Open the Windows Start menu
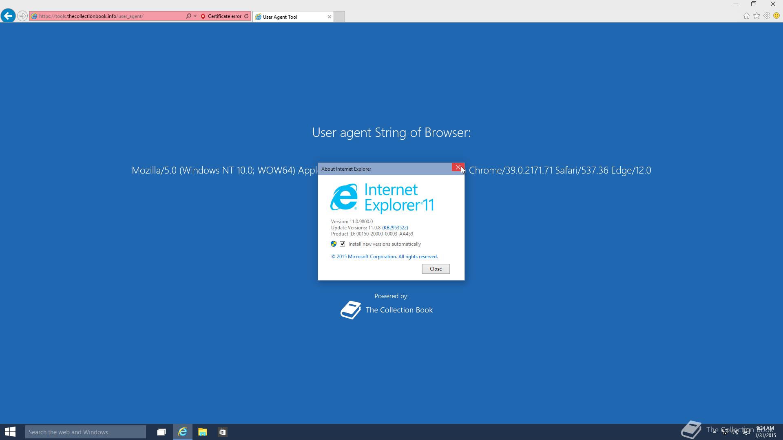 point(10,432)
